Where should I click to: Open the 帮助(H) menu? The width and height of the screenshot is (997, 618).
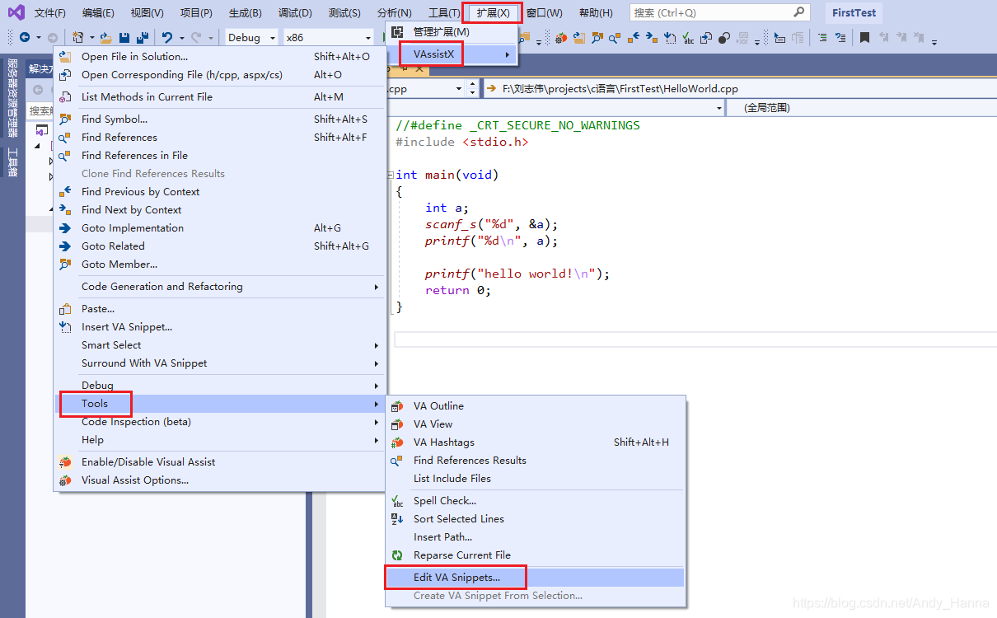[596, 13]
